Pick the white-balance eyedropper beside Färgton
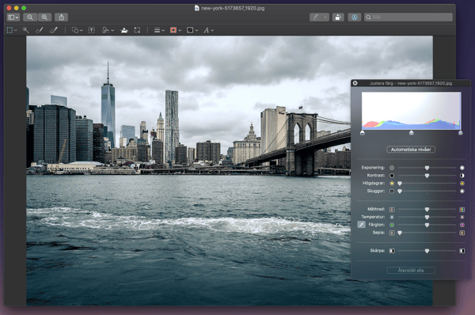The width and height of the screenshot is (475, 315). (x=362, y=225)
